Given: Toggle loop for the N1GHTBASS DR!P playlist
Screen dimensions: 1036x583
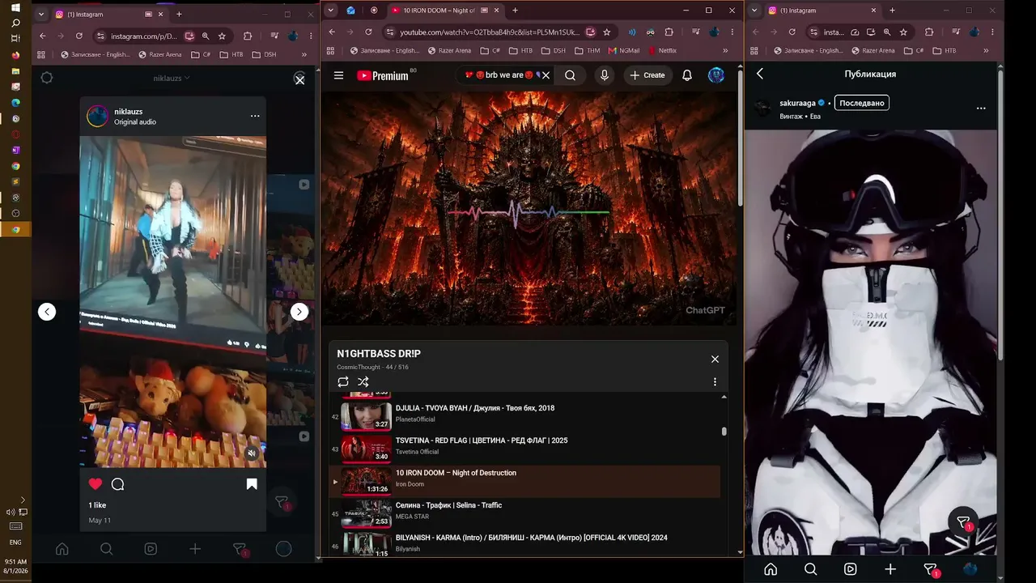Looking at the screenshot, I should coord(343,381).
